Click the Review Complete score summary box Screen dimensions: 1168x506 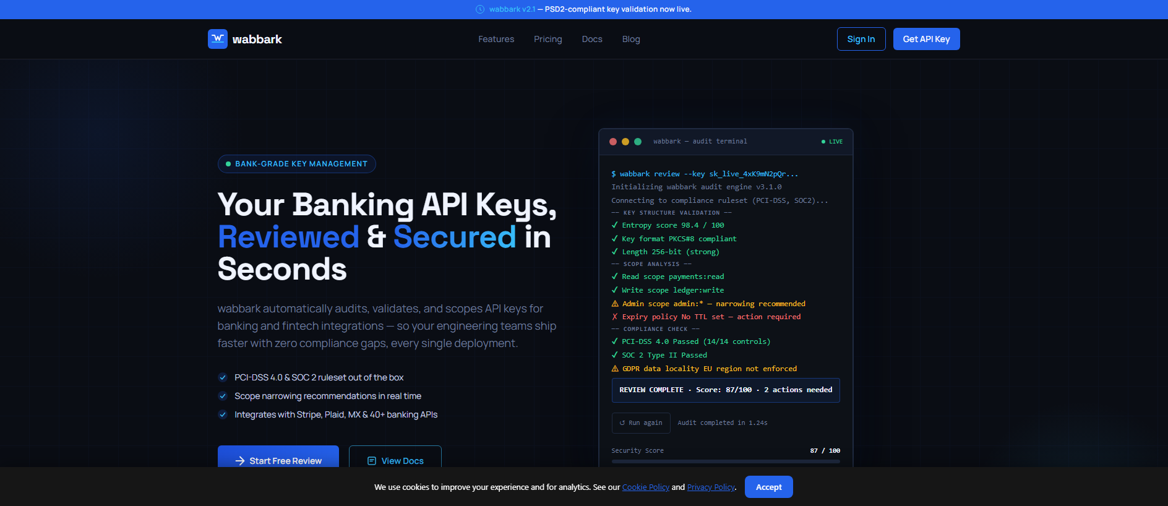coord(726,390)
